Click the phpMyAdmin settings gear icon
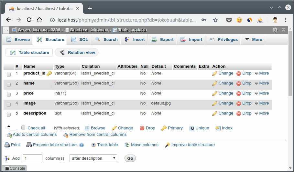294x172 pixels. point(275,30)
